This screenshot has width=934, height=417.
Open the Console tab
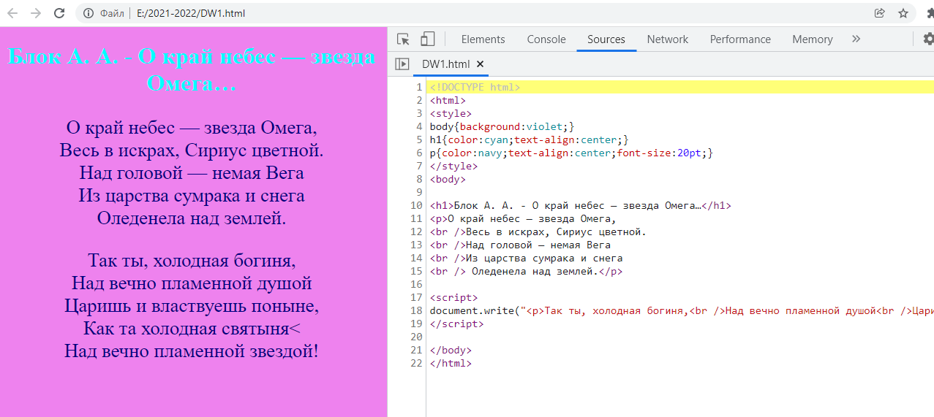click(x=546, y=39)
